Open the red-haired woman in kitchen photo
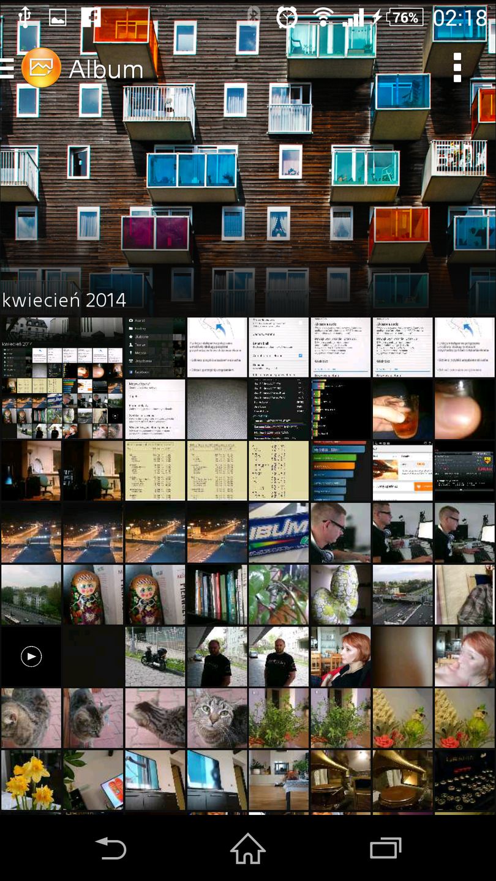 pyautogui.click(x=340, y=656)
